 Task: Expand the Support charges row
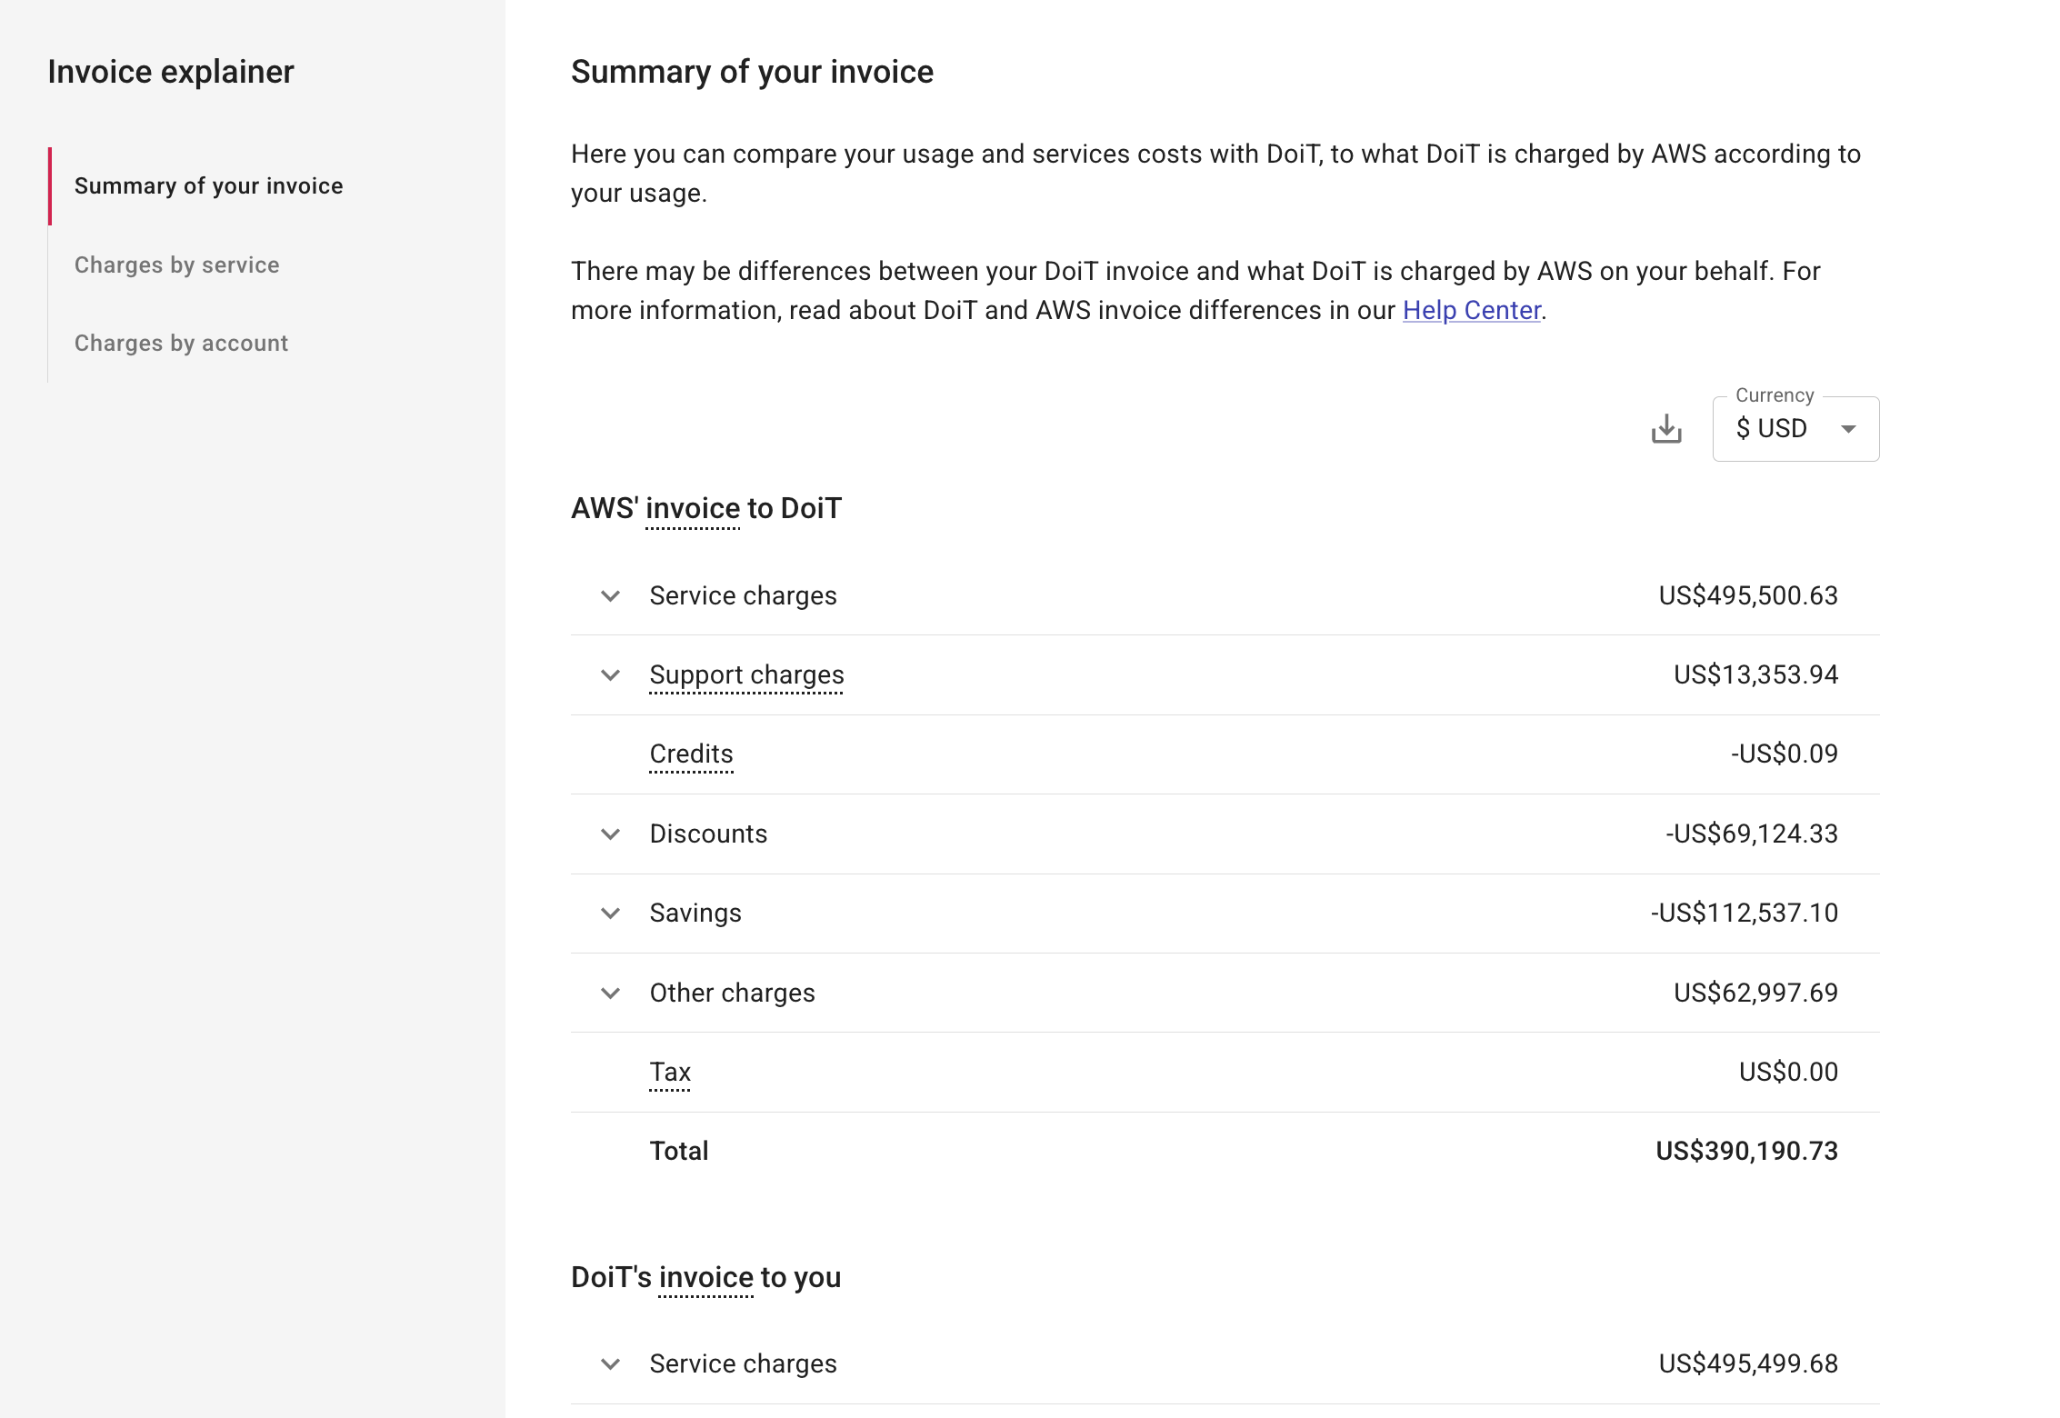(611, 675)
